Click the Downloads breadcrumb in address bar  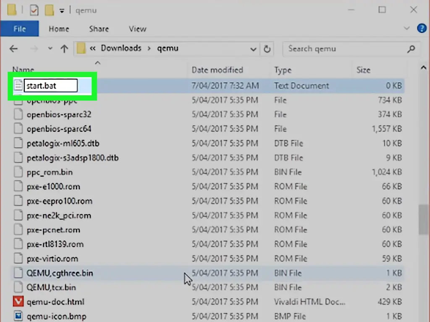(x=121, y=48)
